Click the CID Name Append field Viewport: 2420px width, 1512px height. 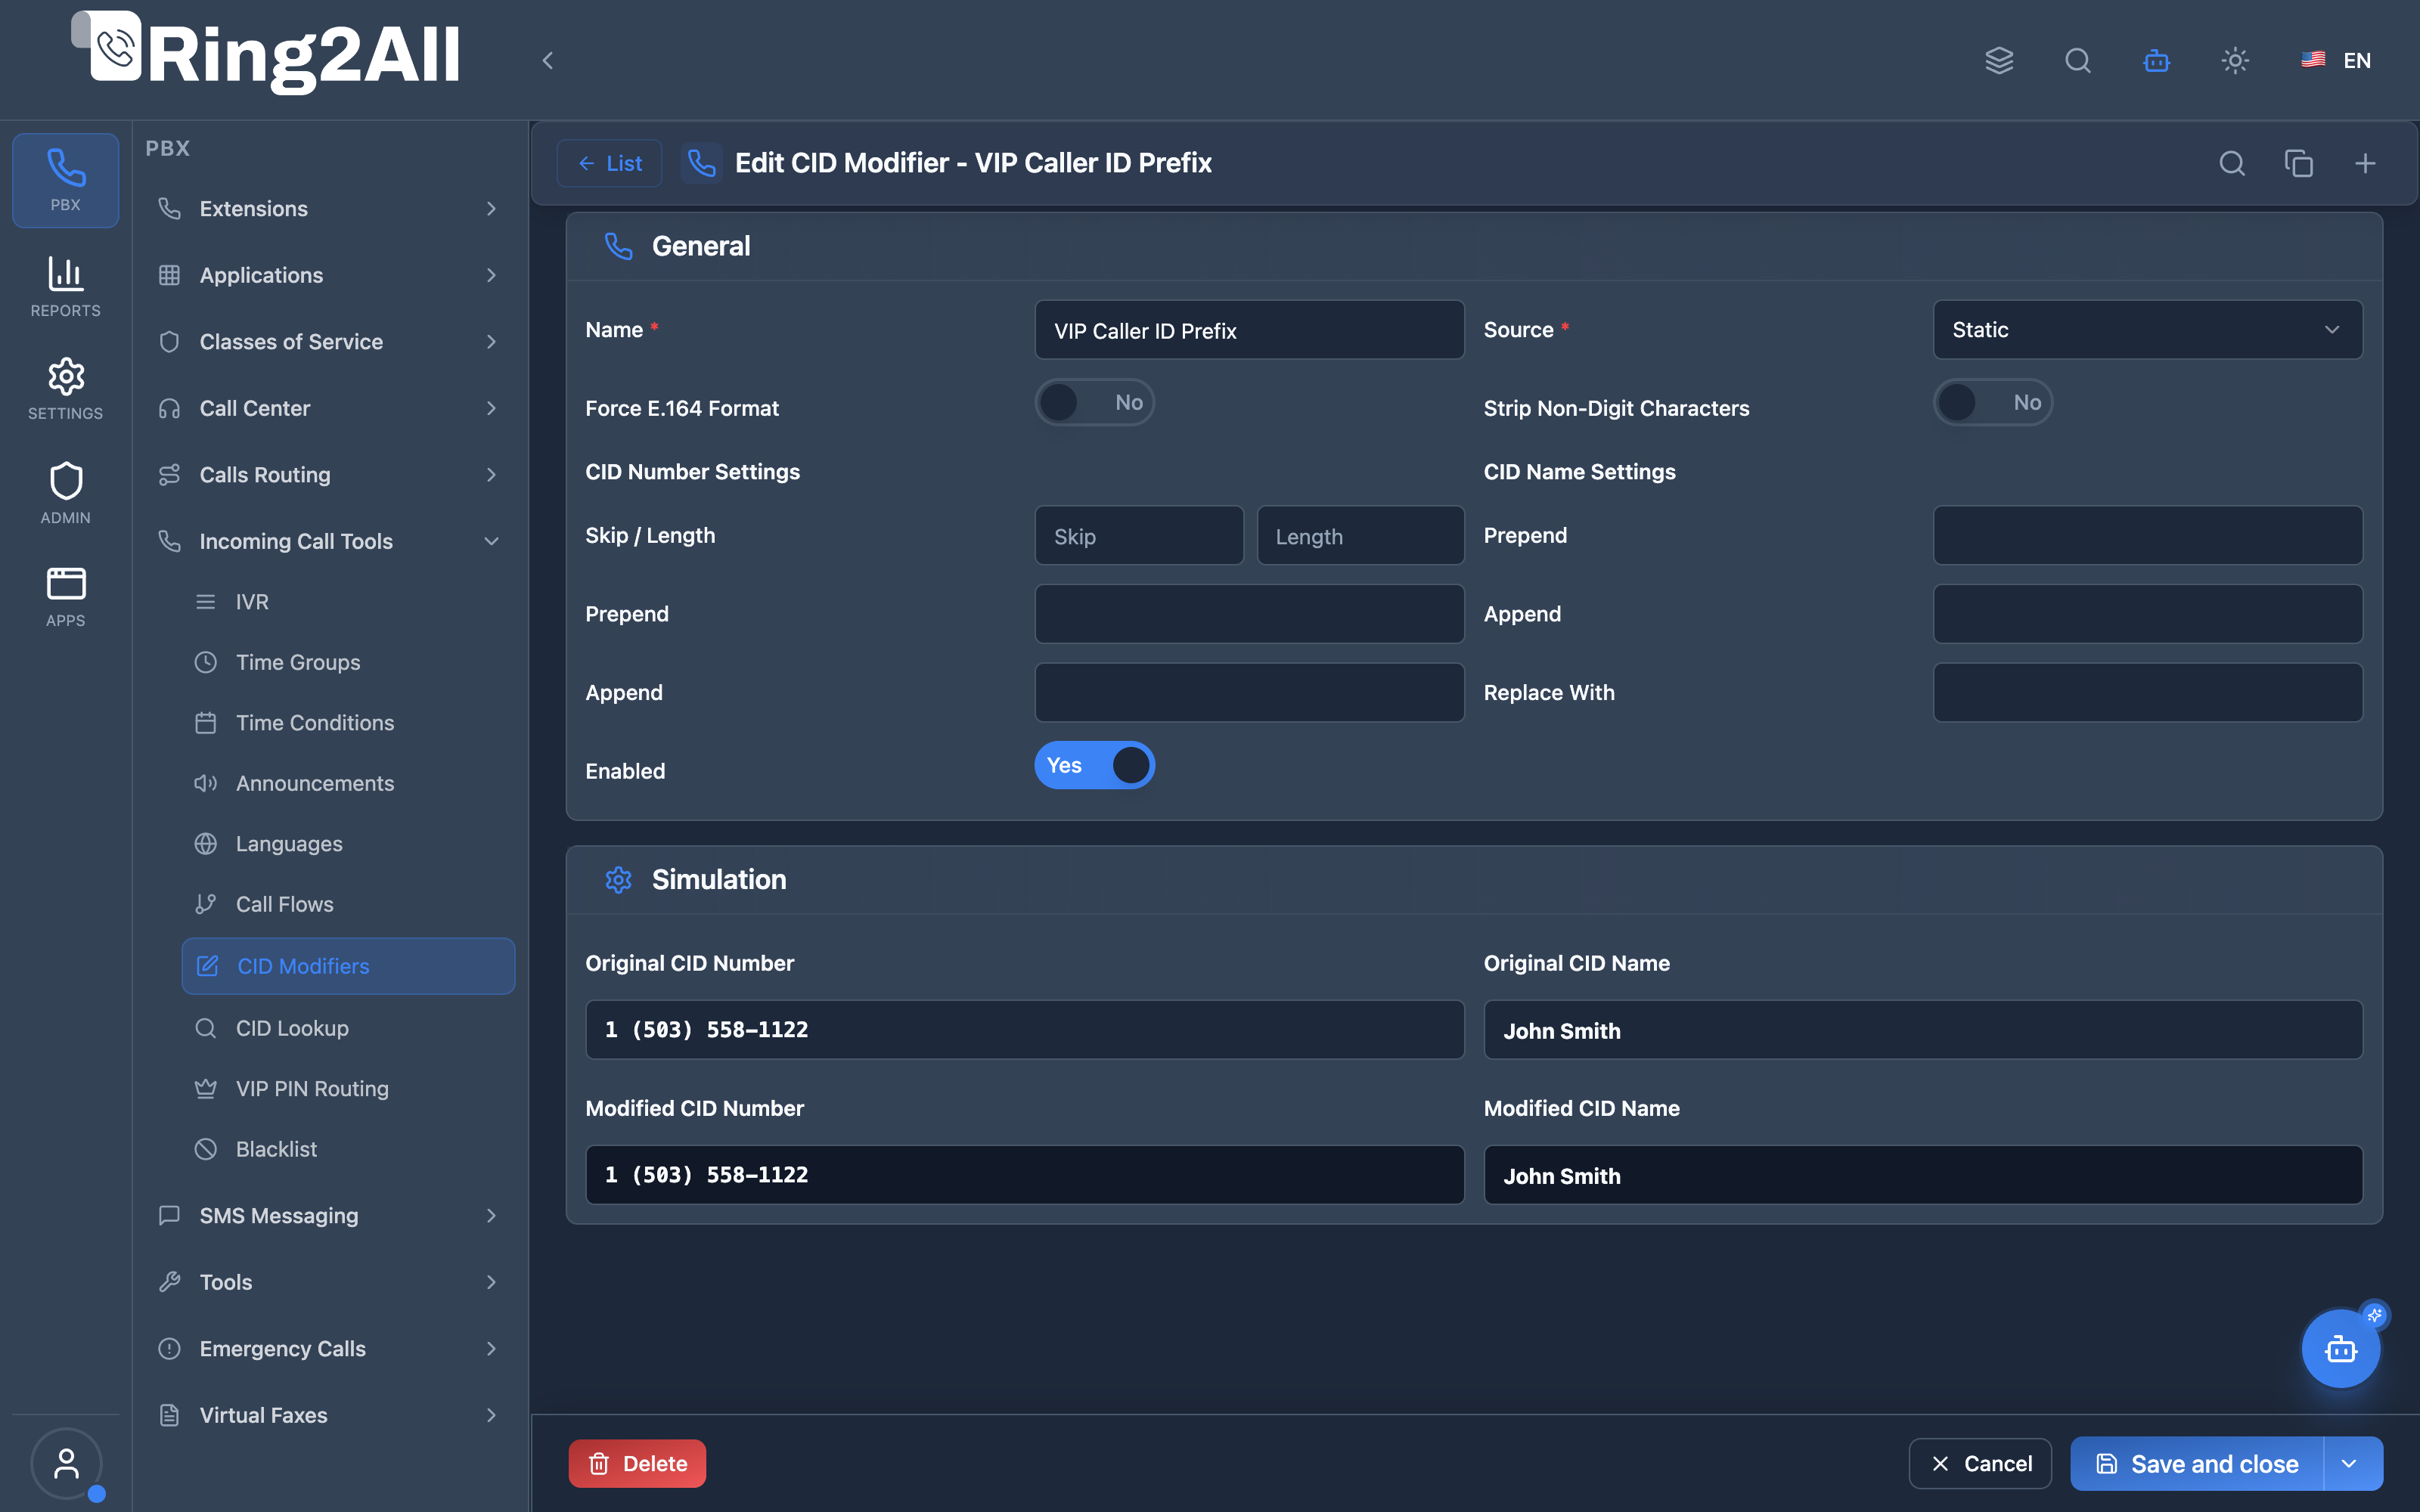pyautogui.click(x=2147, y=614)
